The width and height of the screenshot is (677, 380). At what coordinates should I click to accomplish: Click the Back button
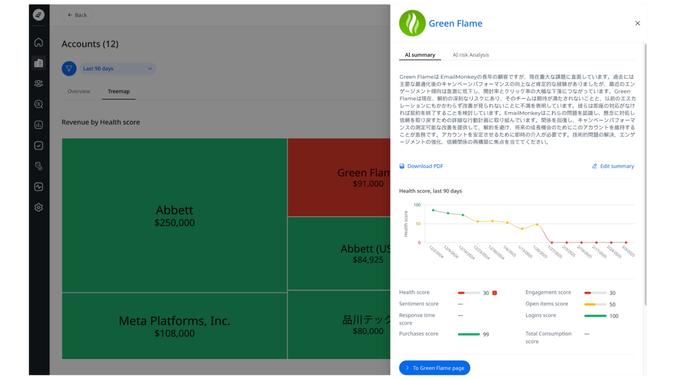click(x=77, y=15)
